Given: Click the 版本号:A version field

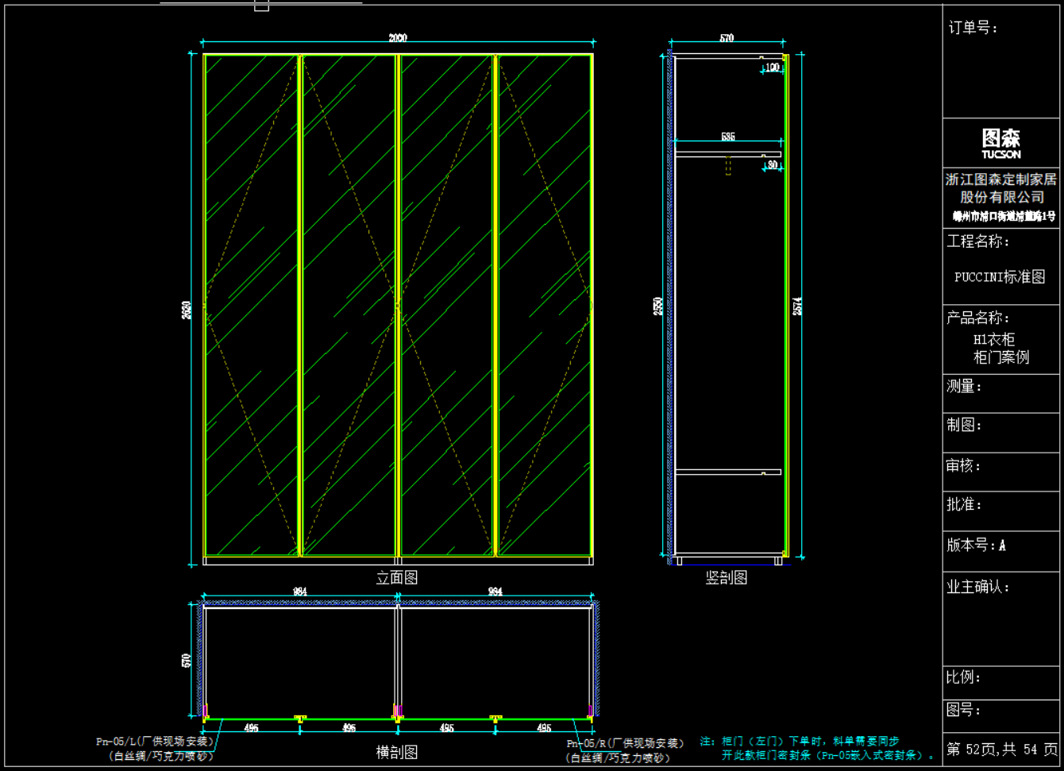Looking at the screenshot, I should tap(977, 545).
